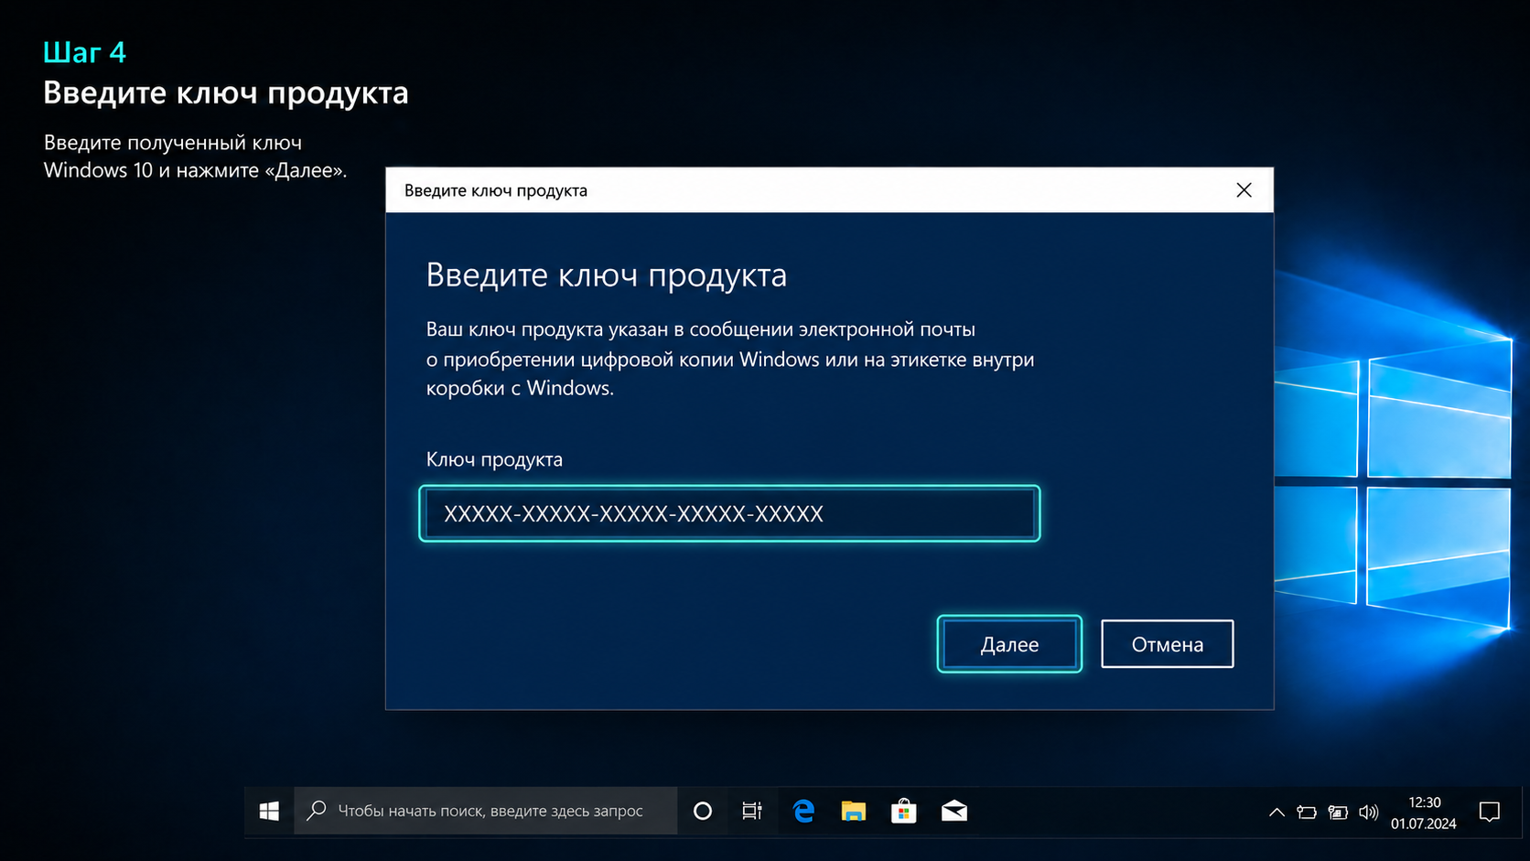Launch Microsoft Edge from the taskbar
1530x861 pixels.
(x=803, y=811)
